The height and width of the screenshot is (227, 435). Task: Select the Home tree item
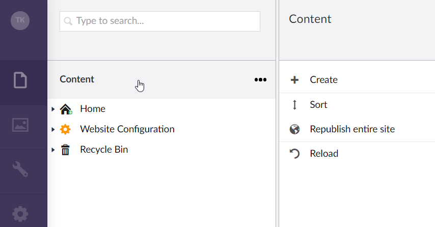93,109
